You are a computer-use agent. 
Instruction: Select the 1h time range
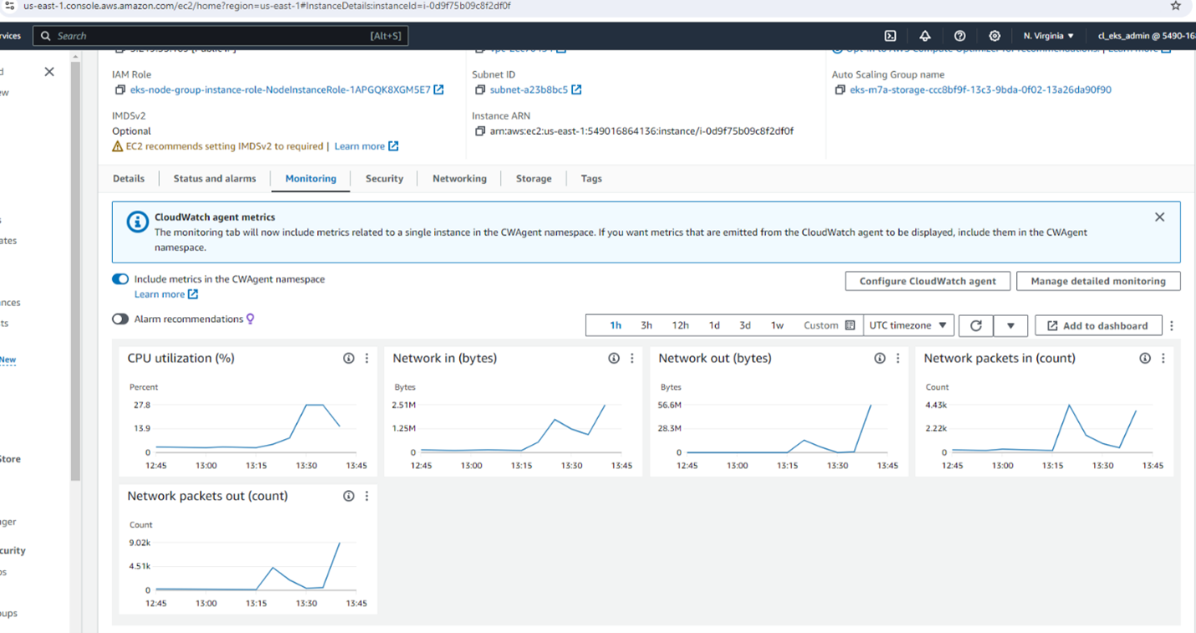[x=616, y=325]
